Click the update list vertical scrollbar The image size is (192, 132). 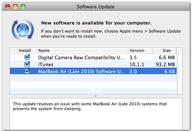point(180,74)
